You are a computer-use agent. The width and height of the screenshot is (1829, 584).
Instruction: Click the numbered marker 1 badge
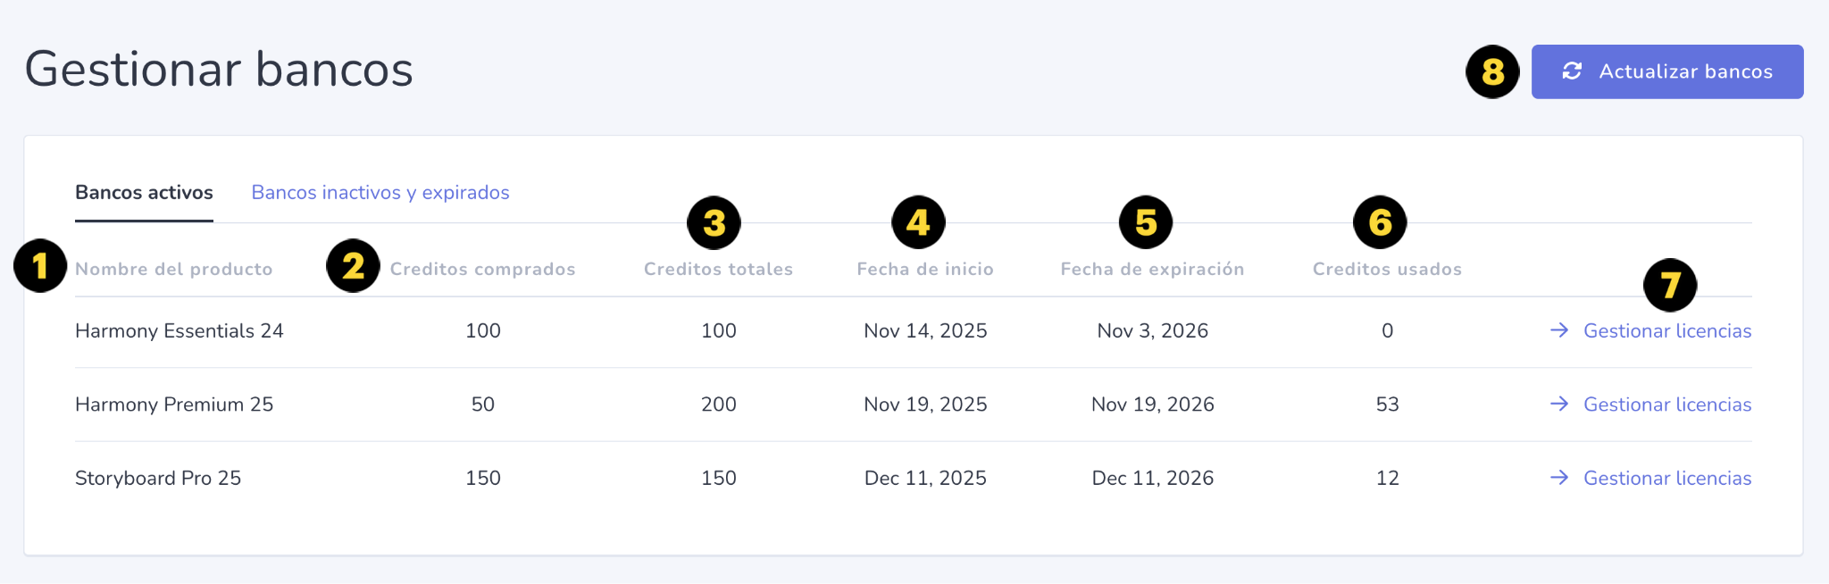click(40, 265)
